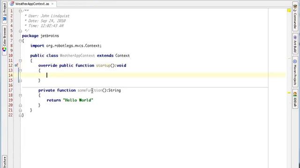Collapse the comment fold marker at line 5

(x=20, y=31)
